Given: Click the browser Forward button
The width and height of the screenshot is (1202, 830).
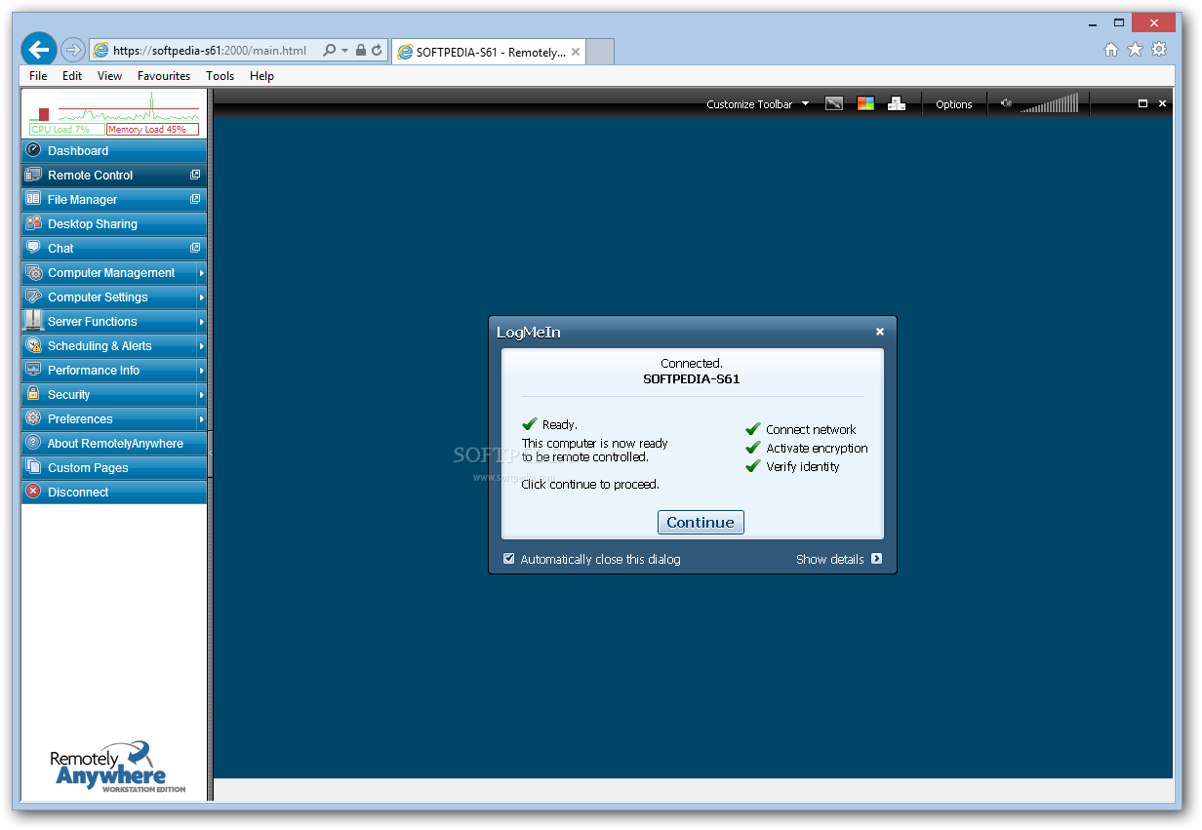Looking at the screenshot, I should click(x=72, y=50).
